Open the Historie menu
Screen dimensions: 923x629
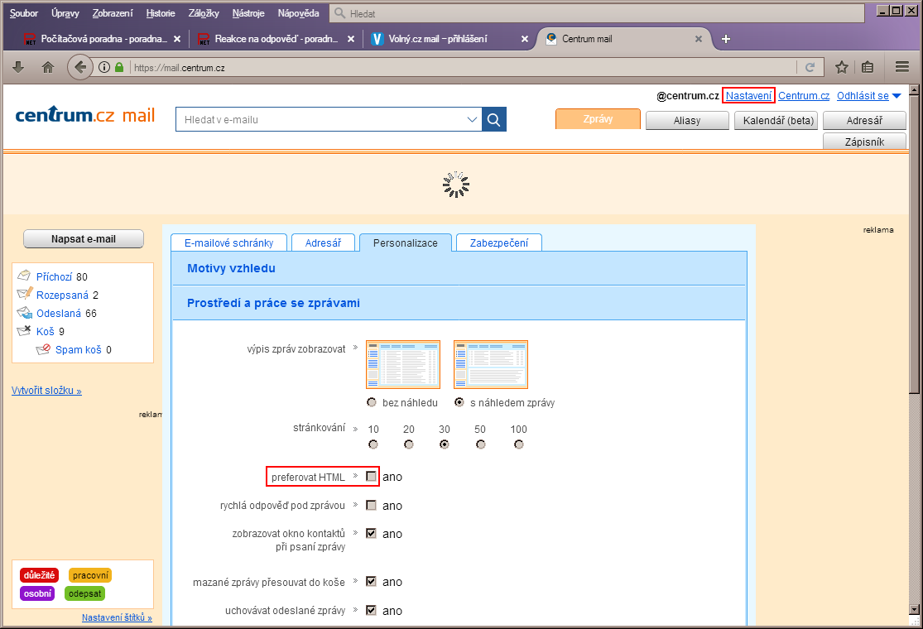point(161,13)
